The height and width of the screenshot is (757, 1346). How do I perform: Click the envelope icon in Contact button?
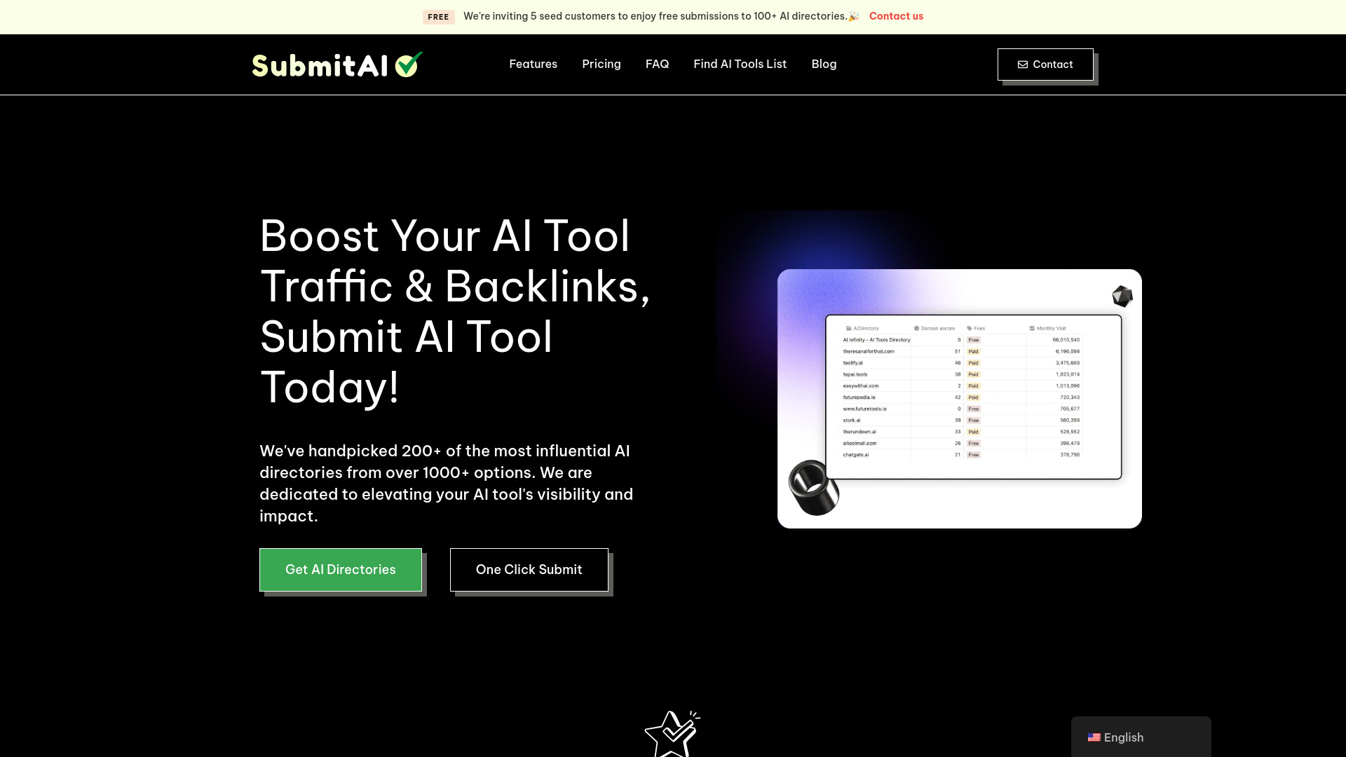tap(1024, 64)
